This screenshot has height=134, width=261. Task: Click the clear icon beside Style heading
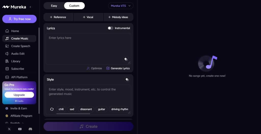127,79
